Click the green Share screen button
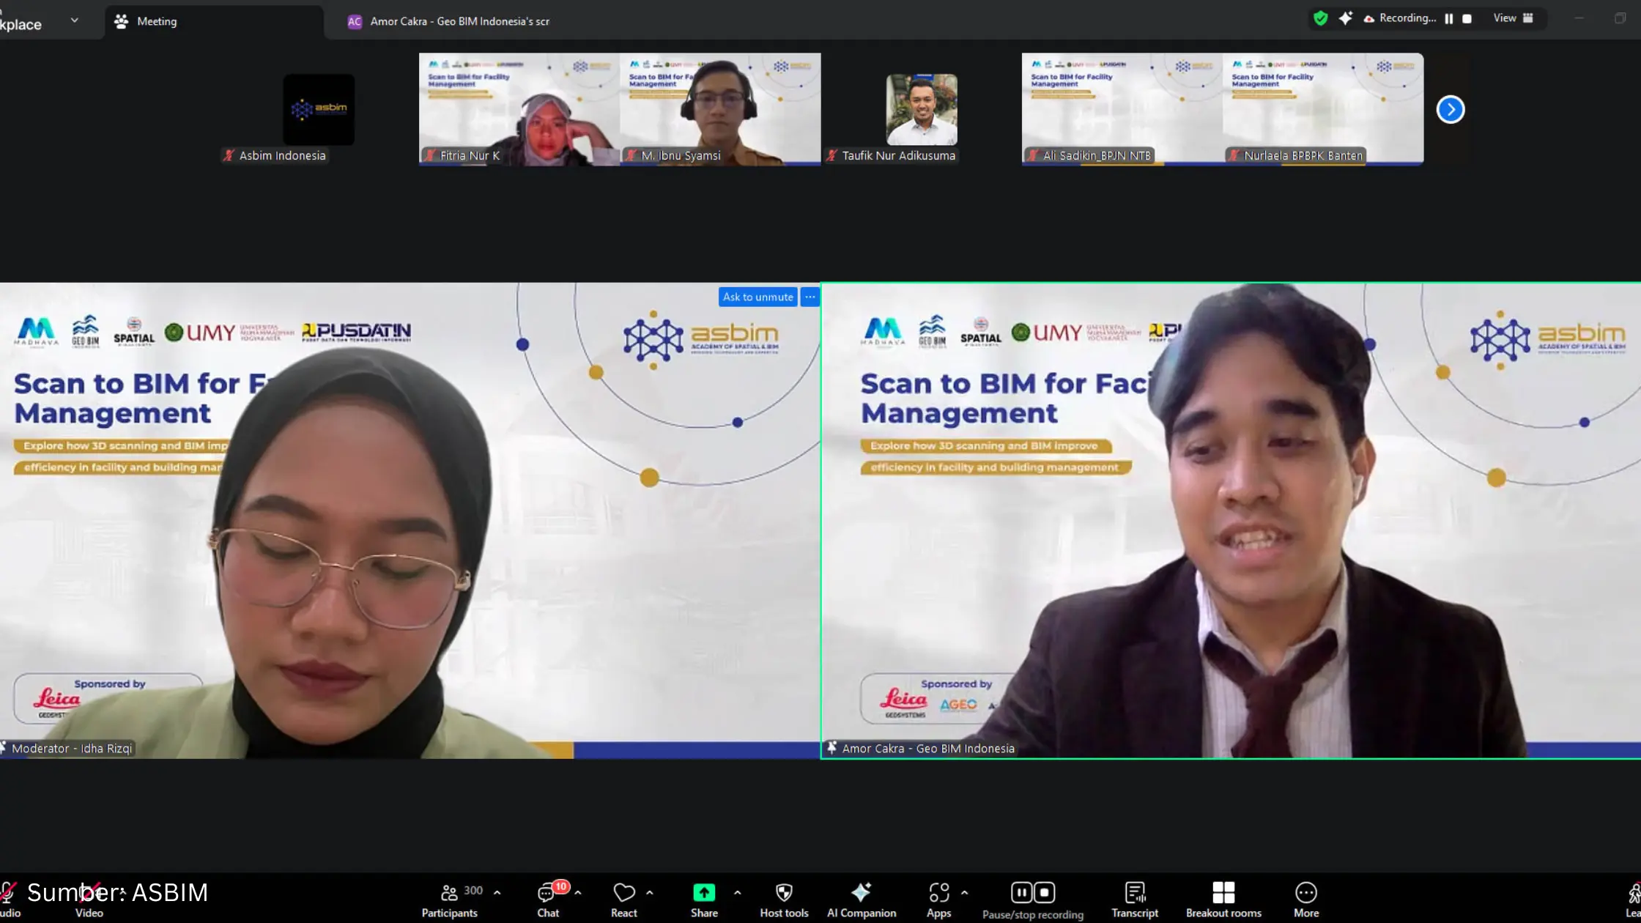The height and width of the screenshot is (923, 1641). [x=703, y=893]
